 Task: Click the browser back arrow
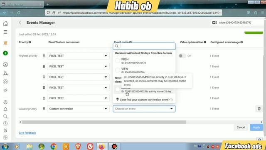pyautogui.click(x=5, y=12)
